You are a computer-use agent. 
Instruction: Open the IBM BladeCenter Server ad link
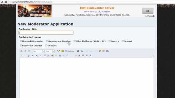(97, 8)
